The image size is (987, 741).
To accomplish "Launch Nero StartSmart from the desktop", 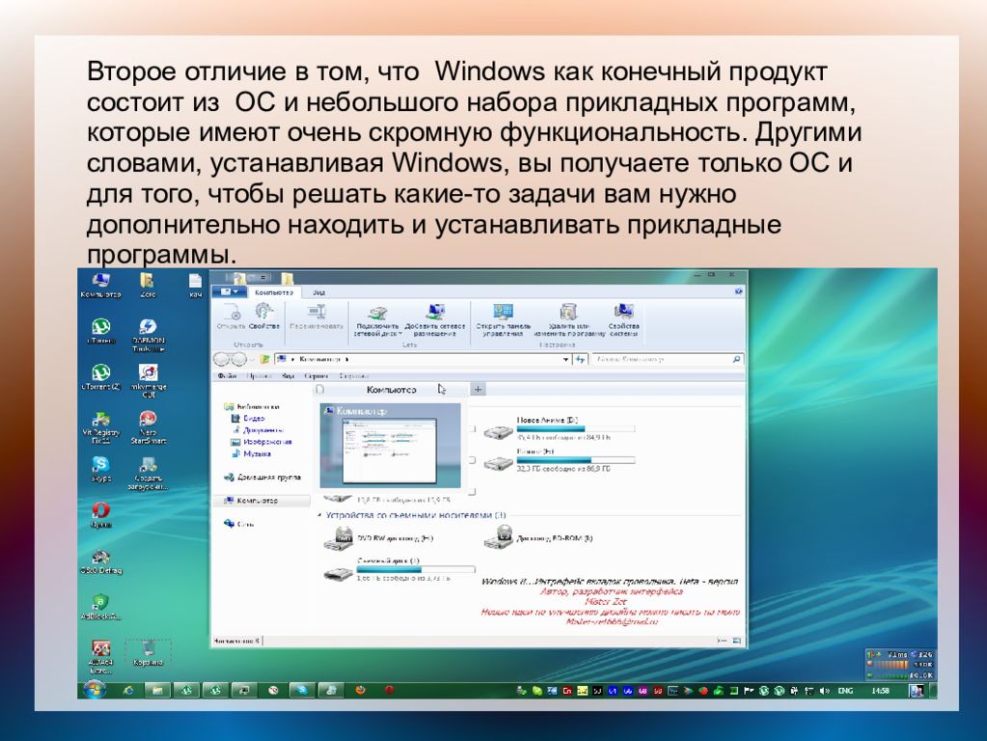I will [148, 428].
